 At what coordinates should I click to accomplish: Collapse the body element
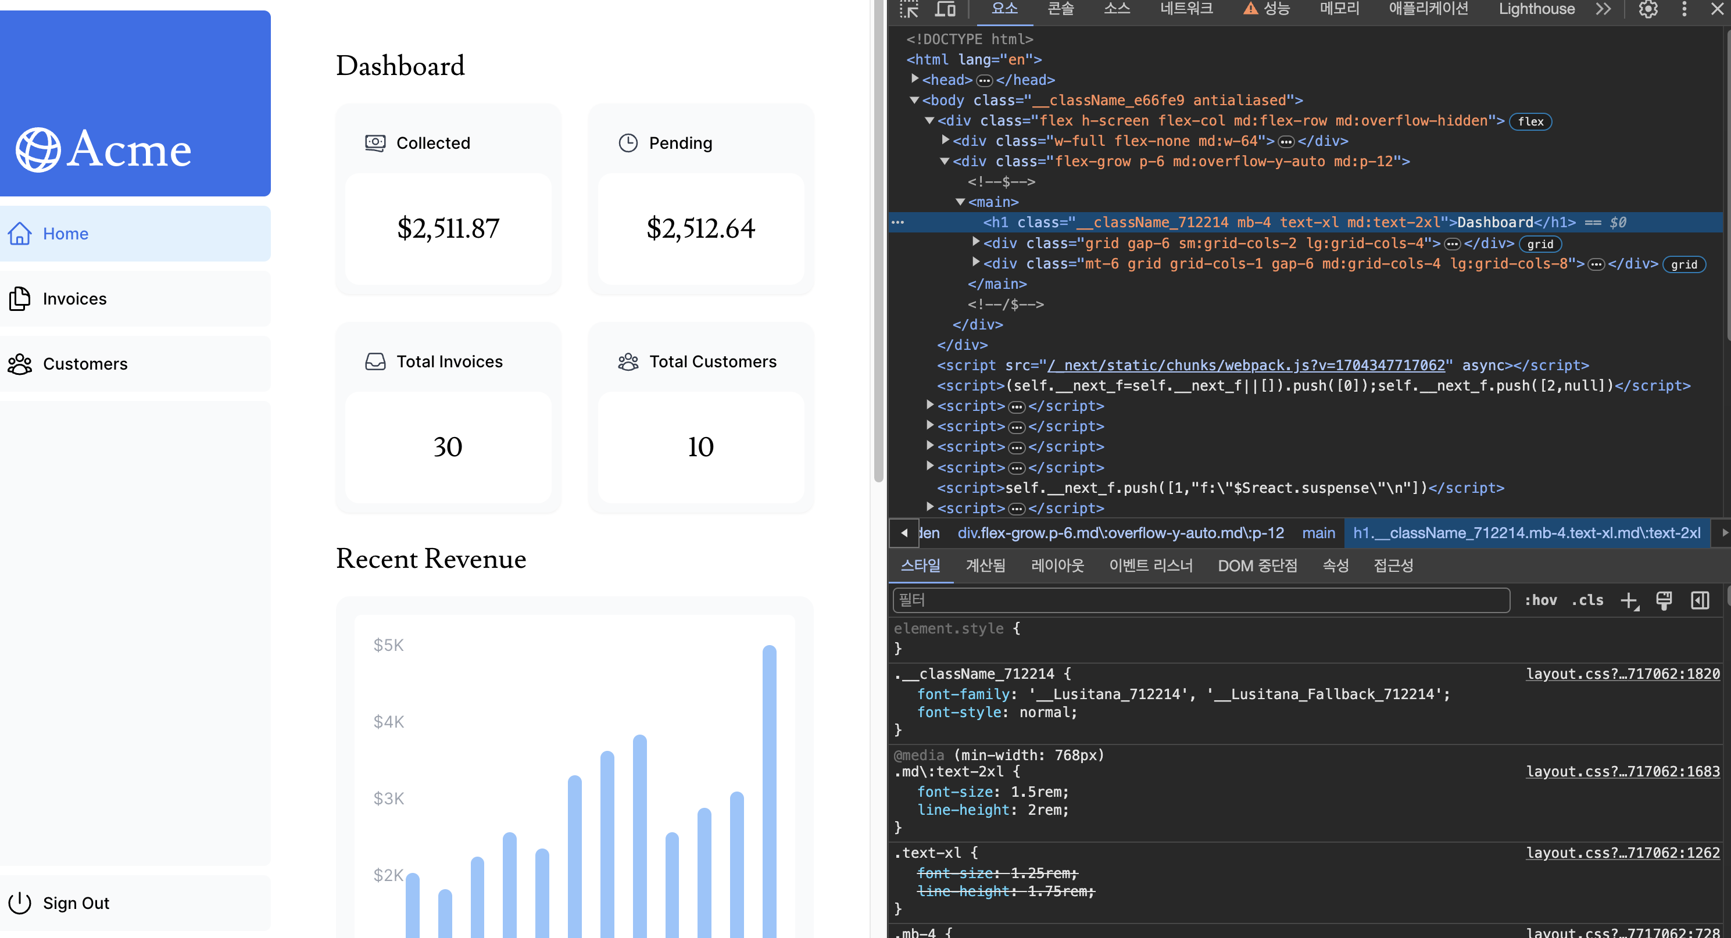point(914,99)
